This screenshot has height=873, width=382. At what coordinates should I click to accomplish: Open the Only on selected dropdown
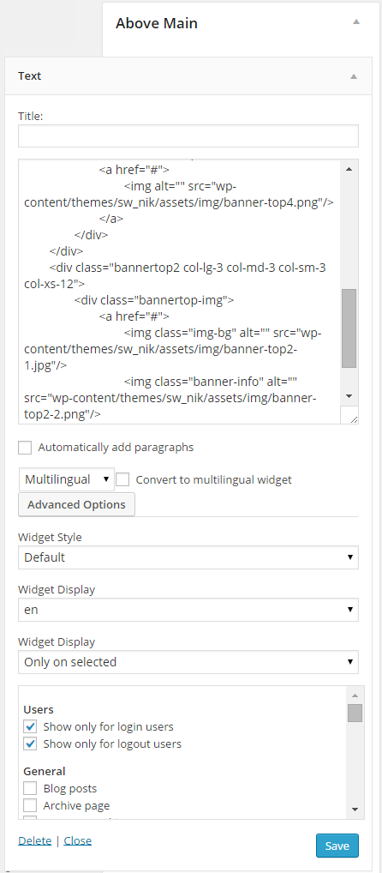tap(188, 662)
